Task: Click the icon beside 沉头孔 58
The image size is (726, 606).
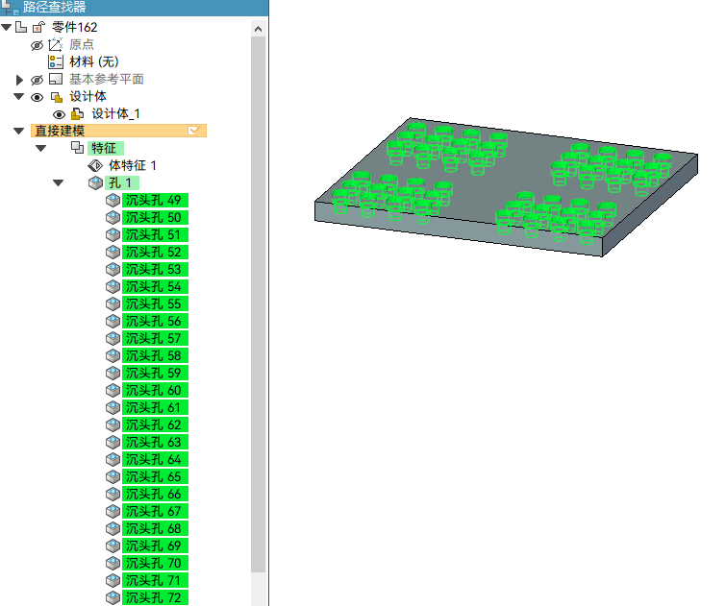Action: point(113,355)
